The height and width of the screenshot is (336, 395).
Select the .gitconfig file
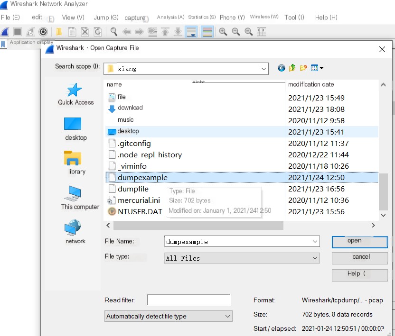[134, 143]
